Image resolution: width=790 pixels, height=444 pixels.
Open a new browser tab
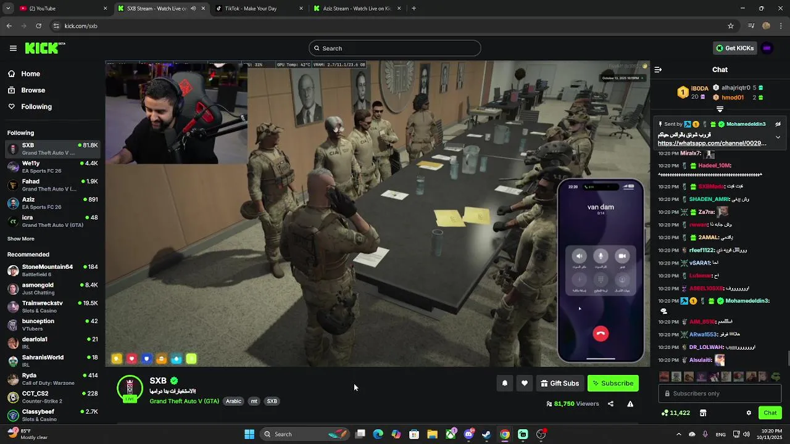414,9
